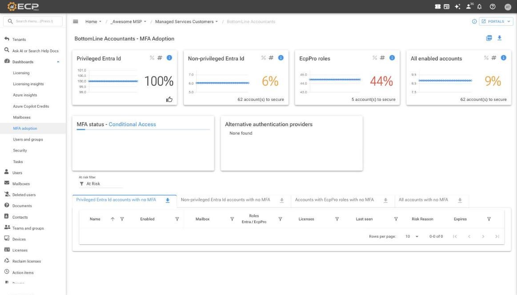Viewport: 517px width, 295px height.
Task: Switch Privileged Entra Id card to count
Action: coord(160,58)
